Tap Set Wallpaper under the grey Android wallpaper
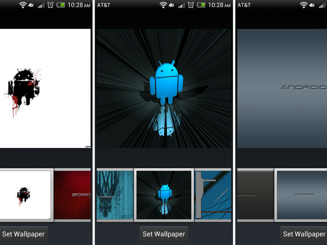This screenshot has width=327, height=245. point(304,234)
